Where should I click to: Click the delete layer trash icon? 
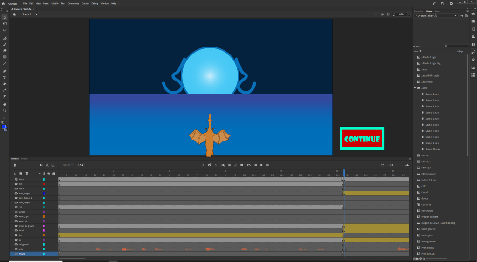(27, 173)
